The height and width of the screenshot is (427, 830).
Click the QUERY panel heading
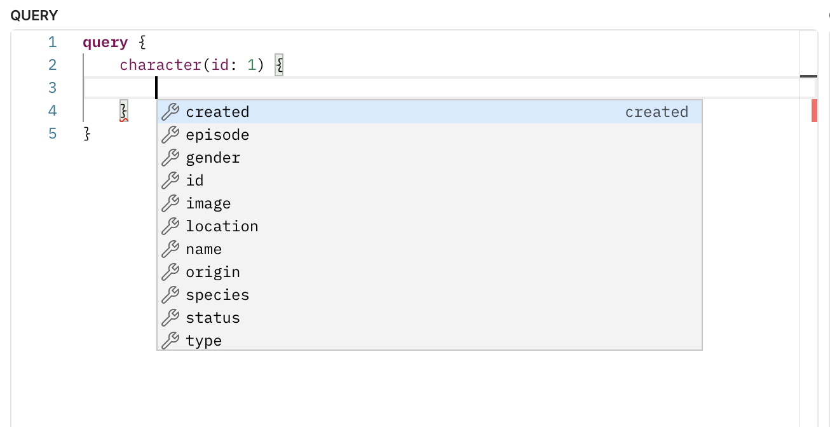click(34, 16)
